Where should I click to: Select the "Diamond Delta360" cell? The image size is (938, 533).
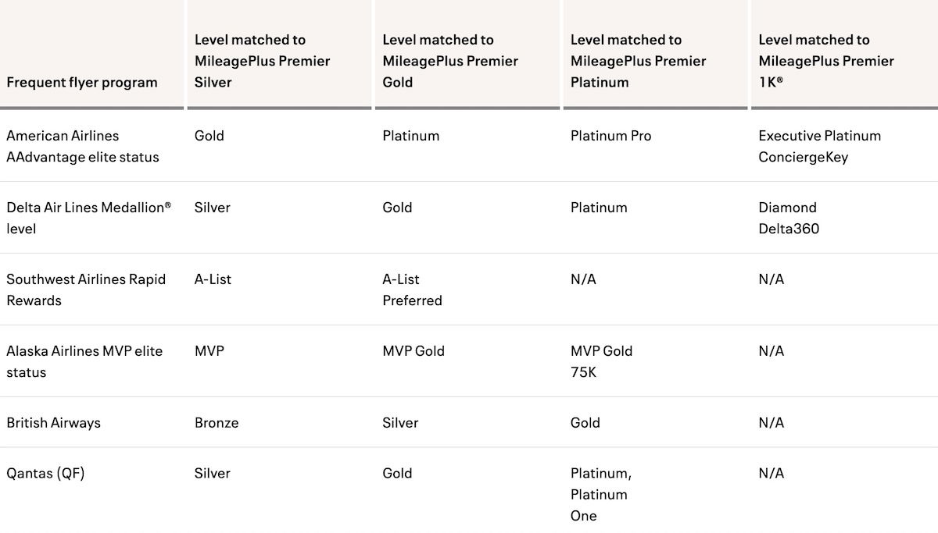[x=789, y=218]
